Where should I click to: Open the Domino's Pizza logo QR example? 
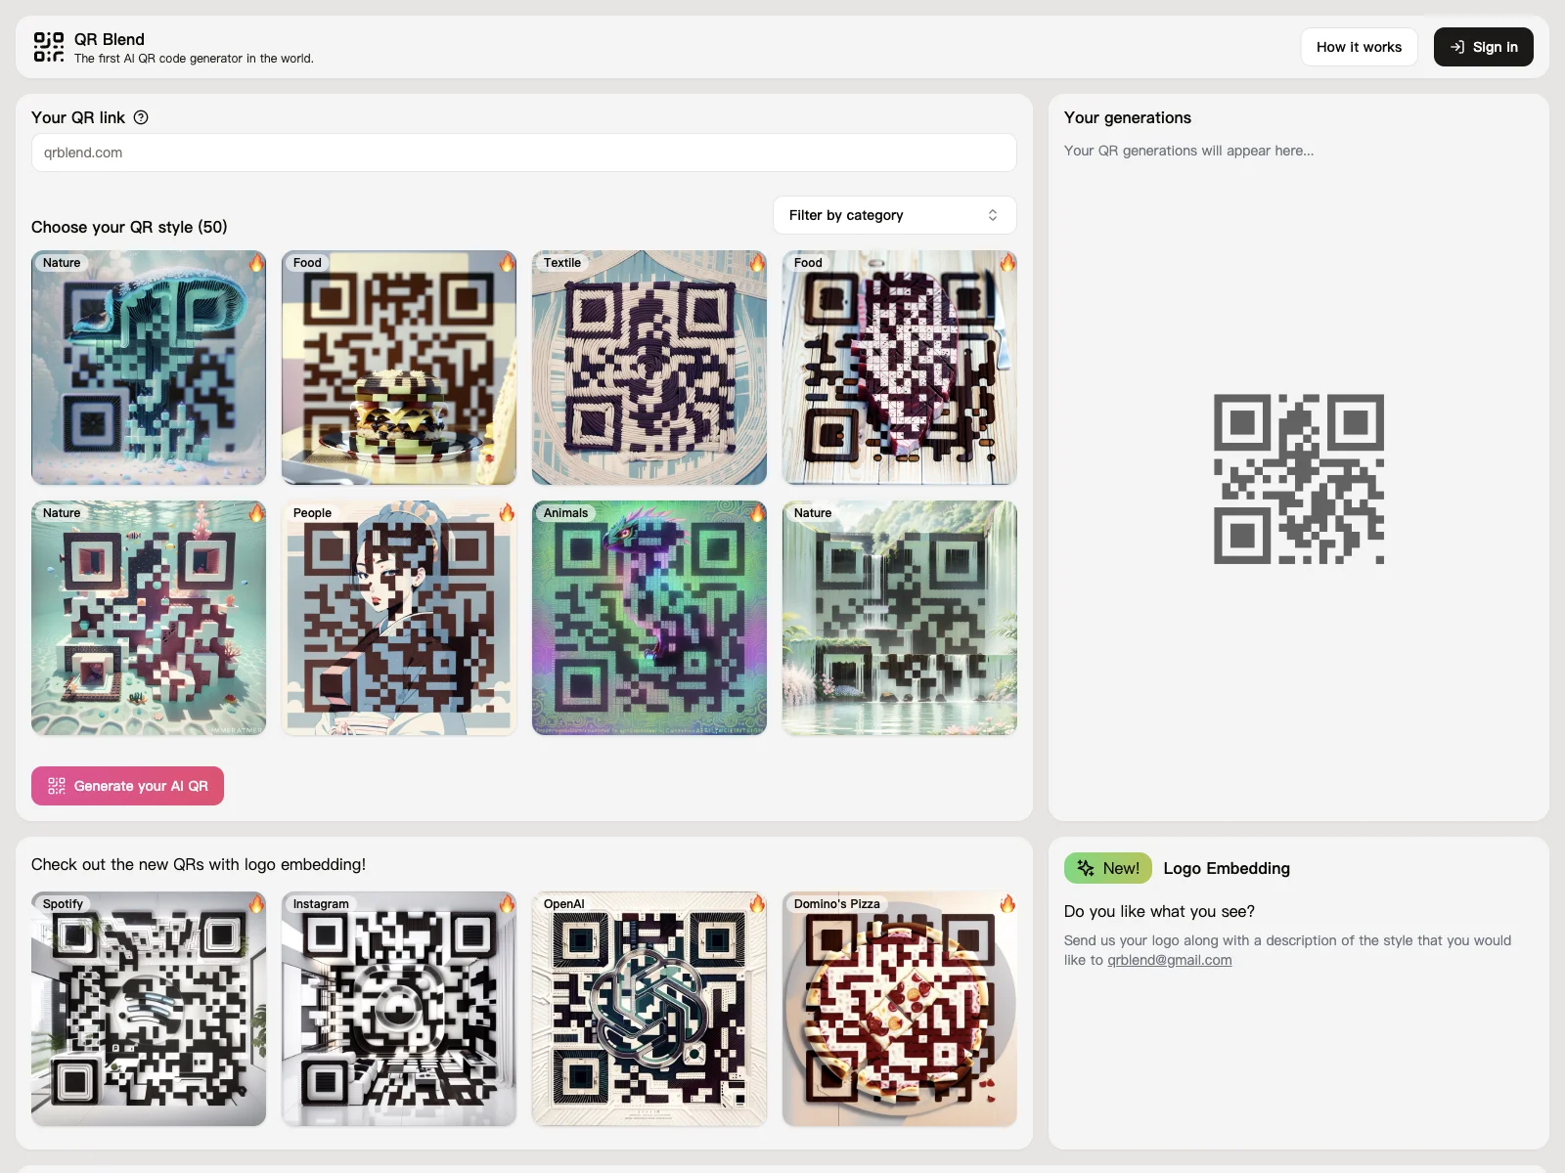coord(900,1009)
